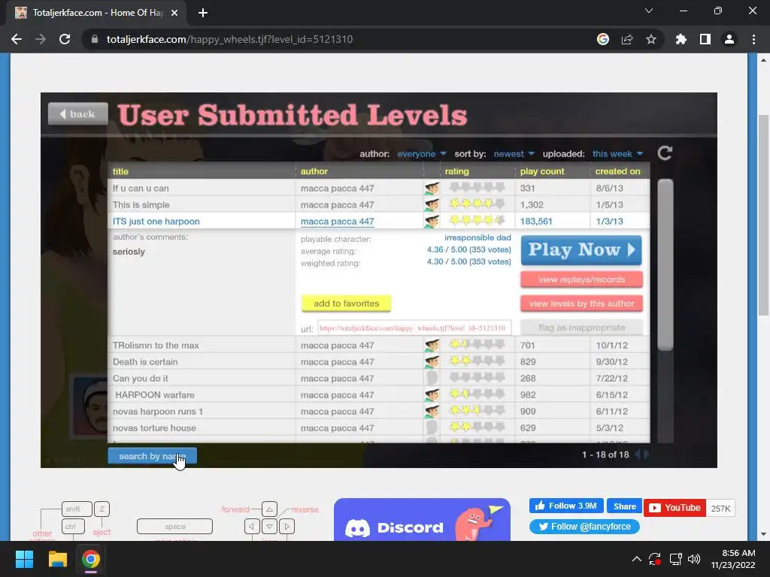Open the author filter dropdown
Image resolution: width=770 pixels, height=577 pixels.
tap(421, 154)
